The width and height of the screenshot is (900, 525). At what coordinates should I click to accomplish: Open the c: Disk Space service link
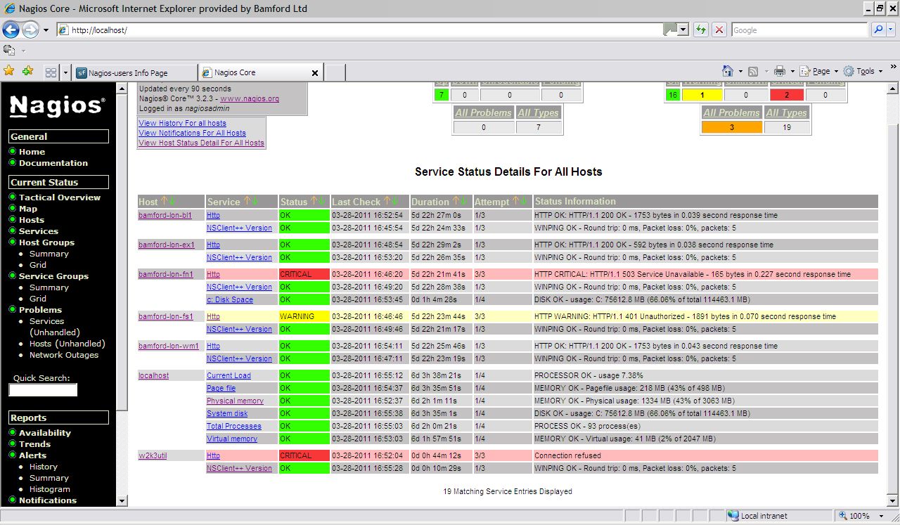pyautogui.click(x=230, y=299)
